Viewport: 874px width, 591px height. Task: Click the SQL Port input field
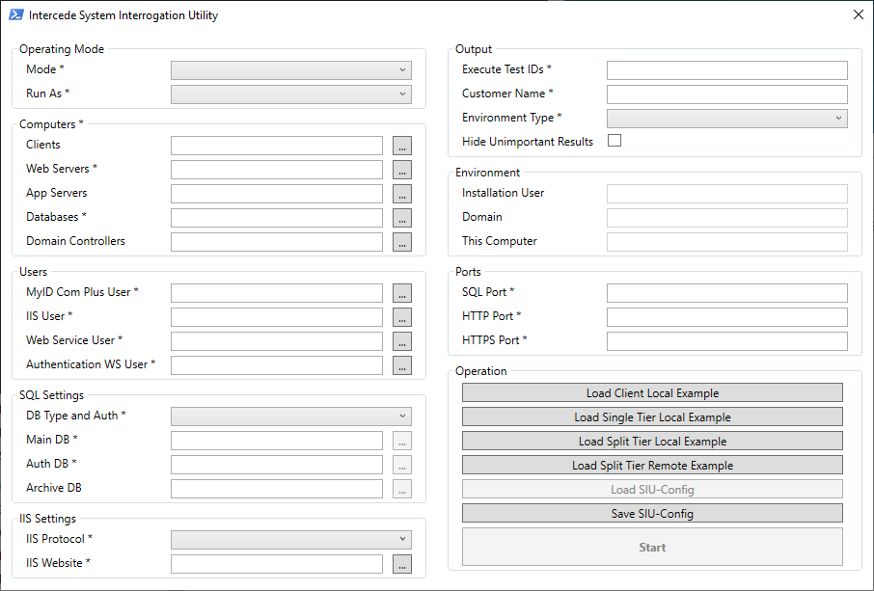[x=726, y=293]
